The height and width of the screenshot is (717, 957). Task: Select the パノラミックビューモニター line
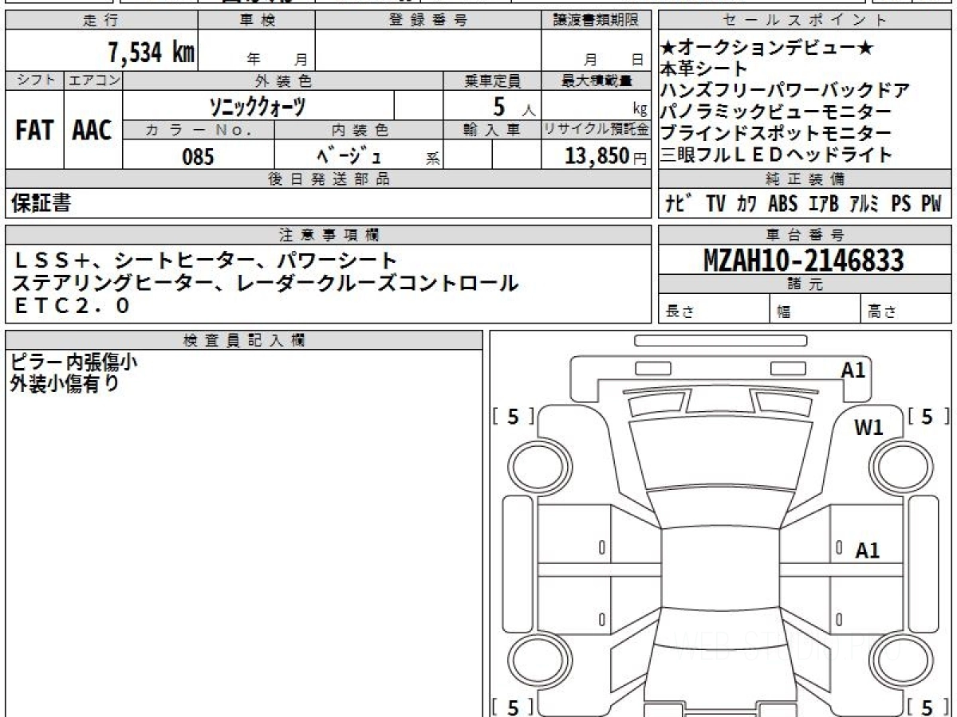pos(776,112)
